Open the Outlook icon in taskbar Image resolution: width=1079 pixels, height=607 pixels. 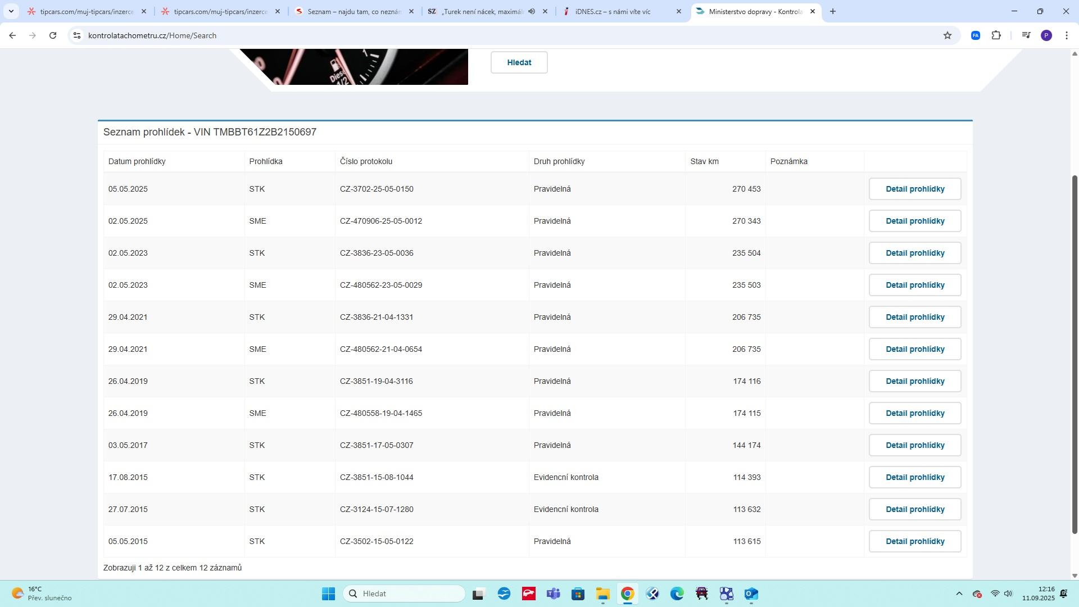click(x=751, y=594)
